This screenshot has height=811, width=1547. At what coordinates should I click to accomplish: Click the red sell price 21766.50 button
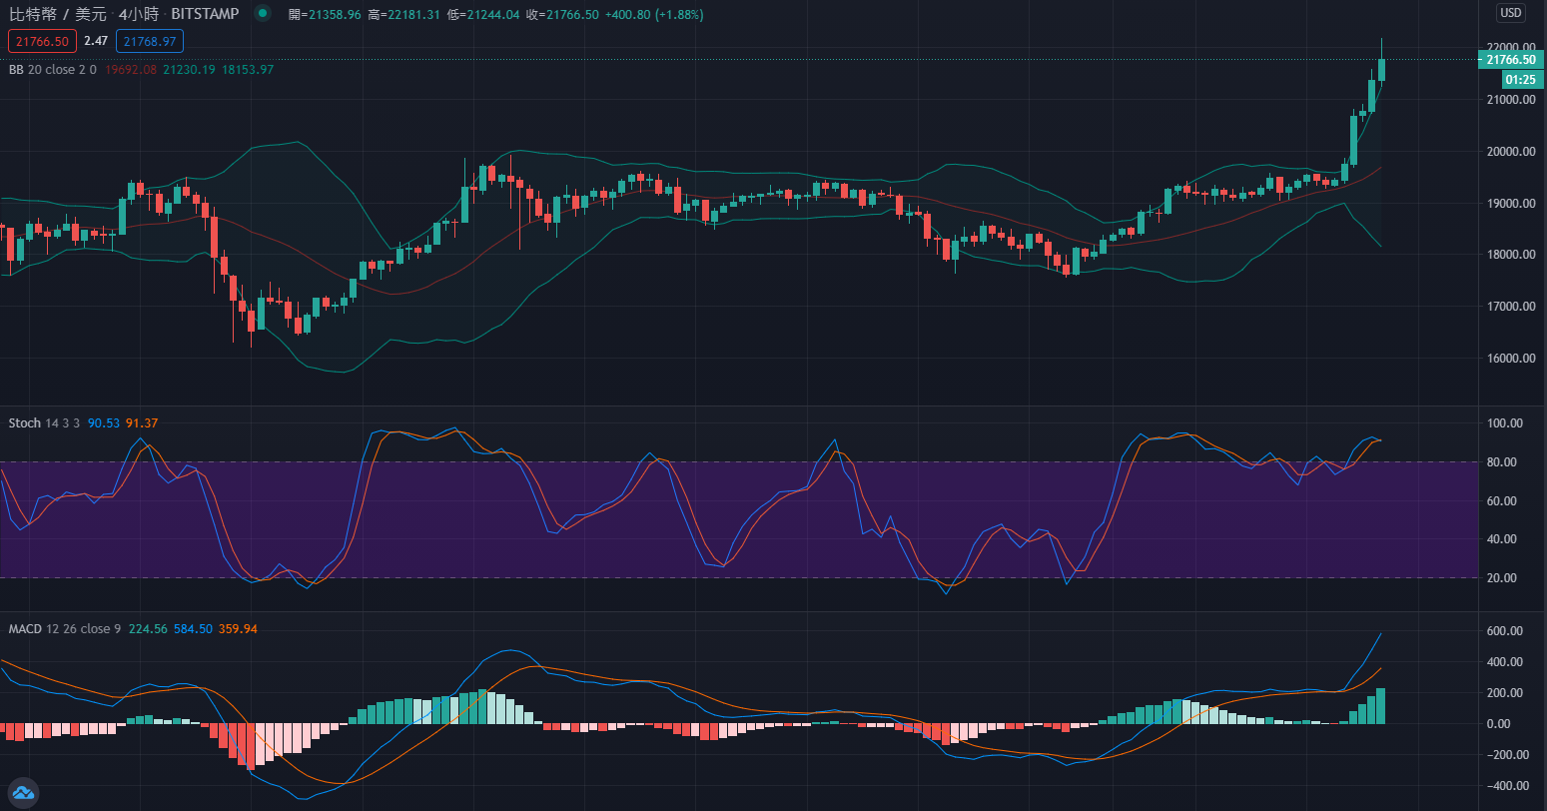[x=42, y=41]
